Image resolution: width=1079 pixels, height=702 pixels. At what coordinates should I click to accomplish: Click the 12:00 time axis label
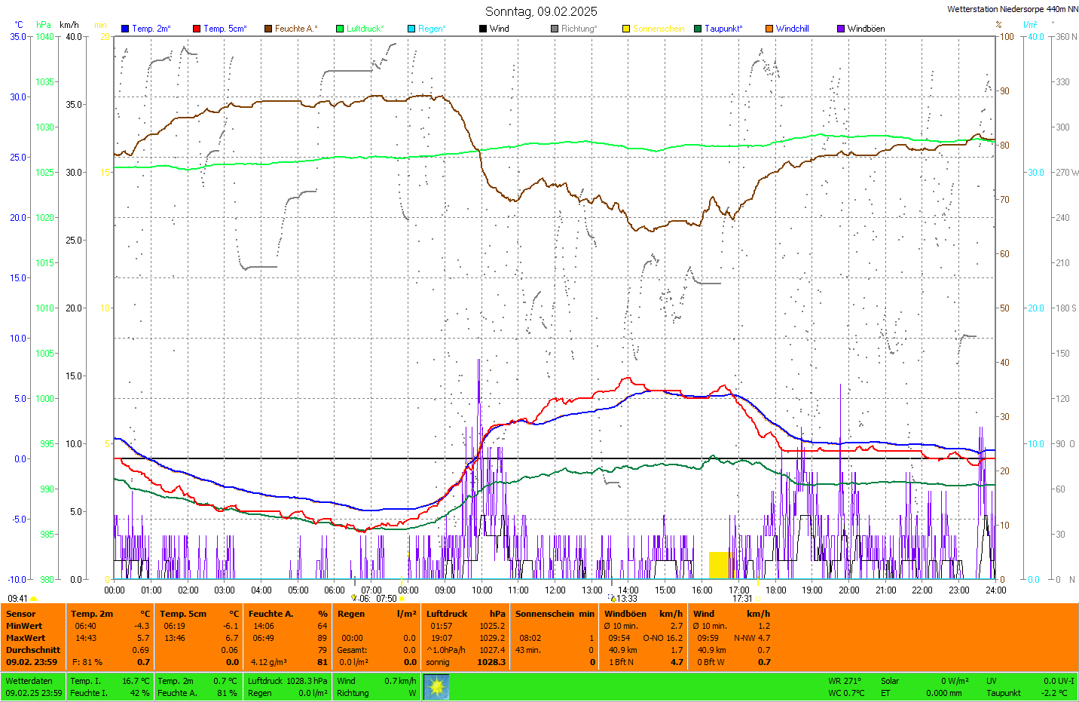click(x=555, y=590)
